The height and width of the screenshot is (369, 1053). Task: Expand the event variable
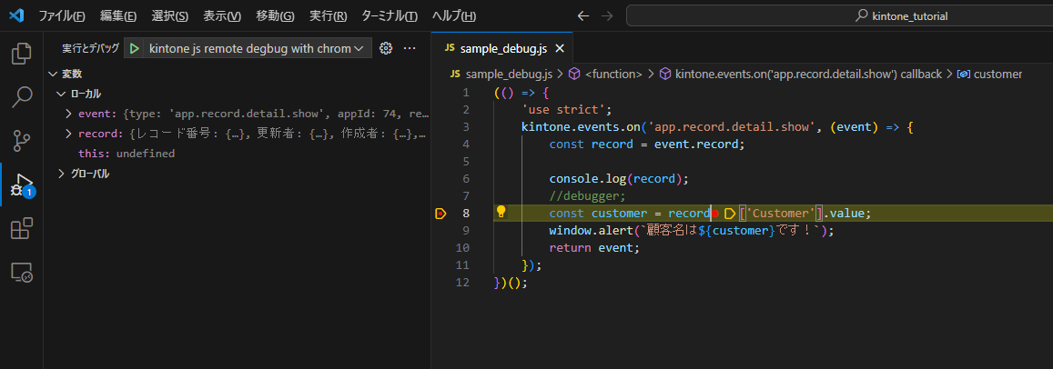tap(69, 114)
